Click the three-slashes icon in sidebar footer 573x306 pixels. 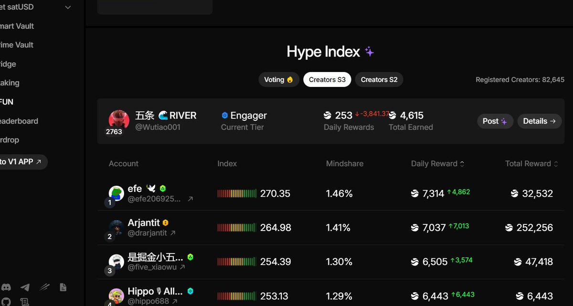tap(44, 287)
